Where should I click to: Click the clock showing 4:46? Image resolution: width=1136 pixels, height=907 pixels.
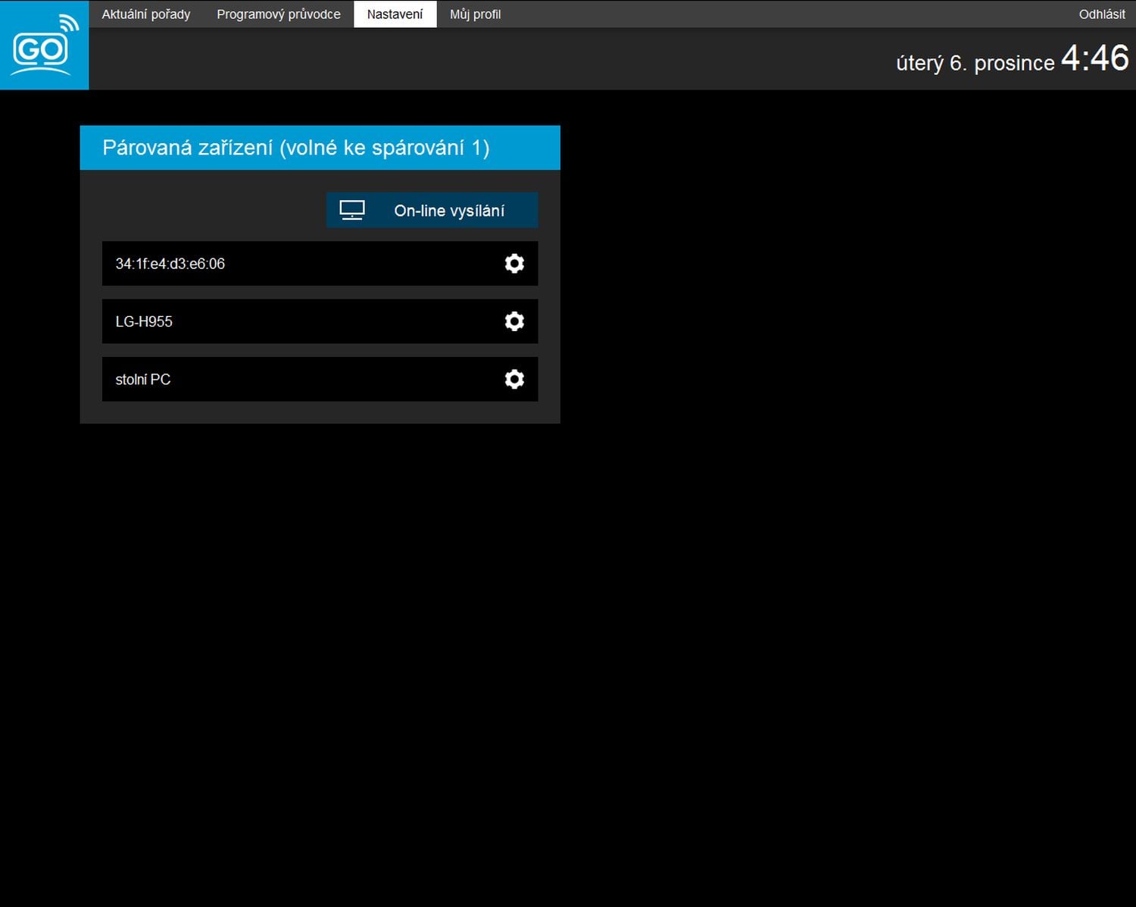coord(1095,61)
